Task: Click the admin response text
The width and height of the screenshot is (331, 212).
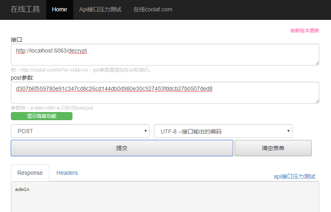Action: [22, 189]
